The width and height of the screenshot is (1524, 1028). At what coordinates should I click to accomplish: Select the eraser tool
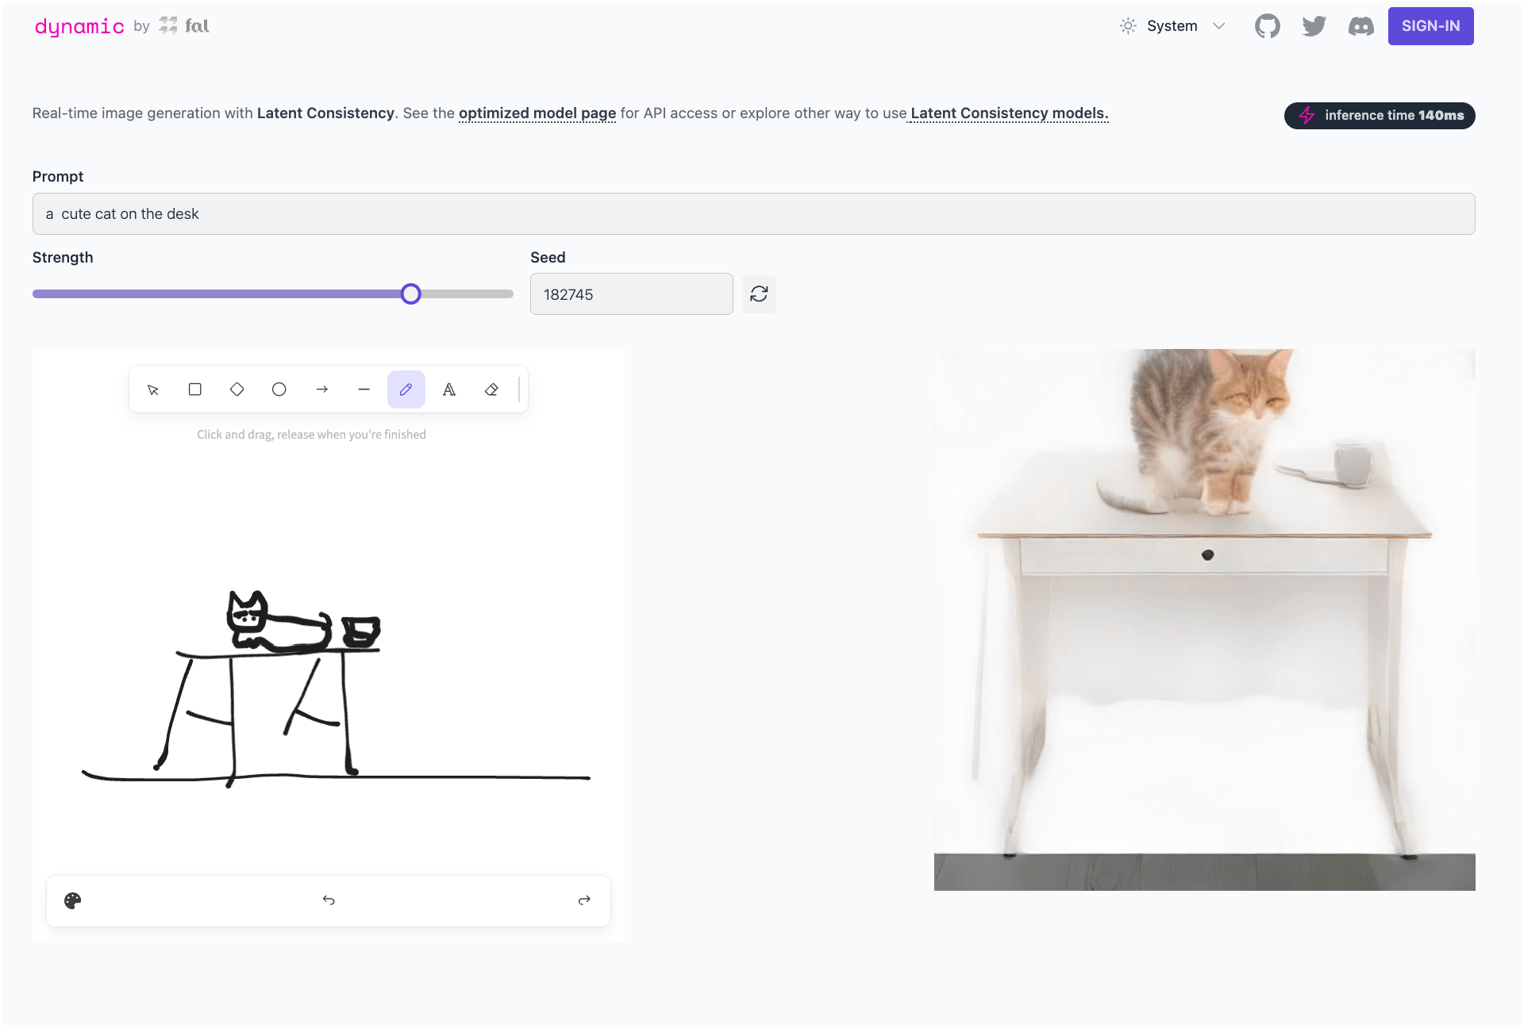click(491, 389)
